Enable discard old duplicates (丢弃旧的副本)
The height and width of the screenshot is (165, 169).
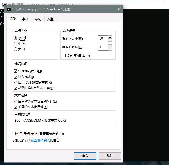(x=64, y=56)
